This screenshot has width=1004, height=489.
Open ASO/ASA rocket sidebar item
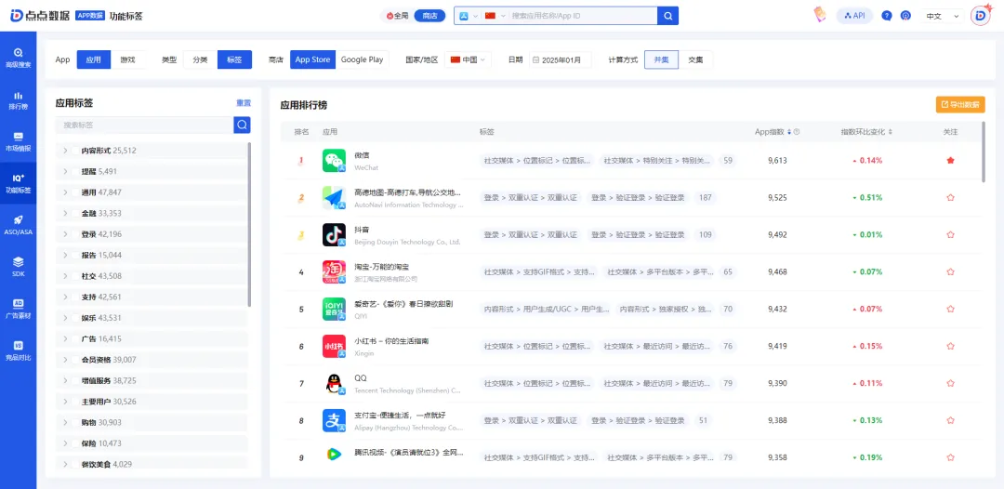click(x=18, y=225)
